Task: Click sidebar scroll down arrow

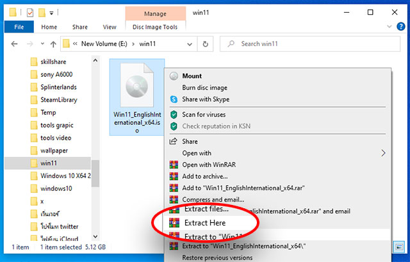Action: pyautogui.click(x=95, y=236)
